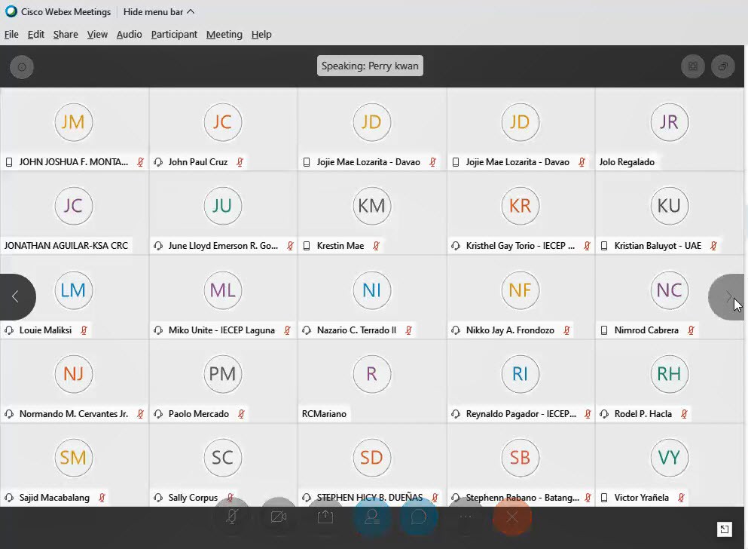Image resolution: width=748 pixels, height=549 pixels.
Task: Open the More options ellipsis button
Action: [x=466, y=517]
